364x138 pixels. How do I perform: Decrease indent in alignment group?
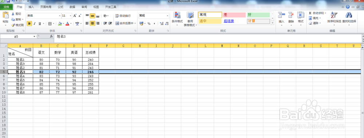point(105,23)
